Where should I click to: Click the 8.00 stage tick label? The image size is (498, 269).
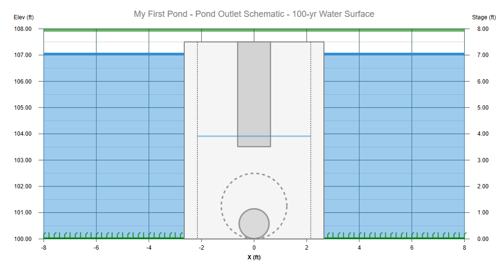click(x=483, y=29)
